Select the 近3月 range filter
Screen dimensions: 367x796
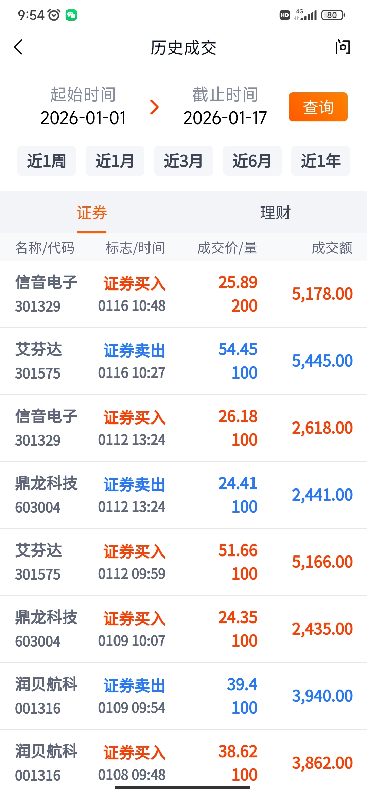pos(183,161)
